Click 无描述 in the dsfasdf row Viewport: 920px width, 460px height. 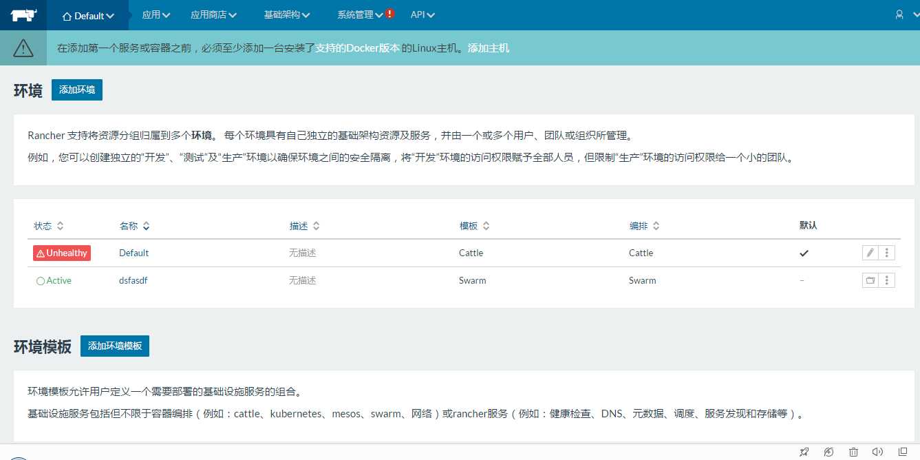(303, 280)
